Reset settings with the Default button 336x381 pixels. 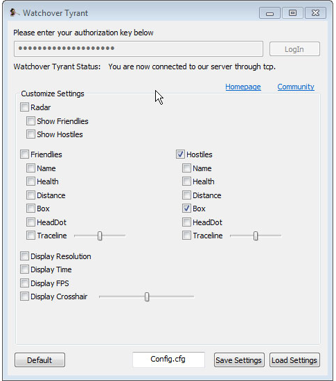40,360
